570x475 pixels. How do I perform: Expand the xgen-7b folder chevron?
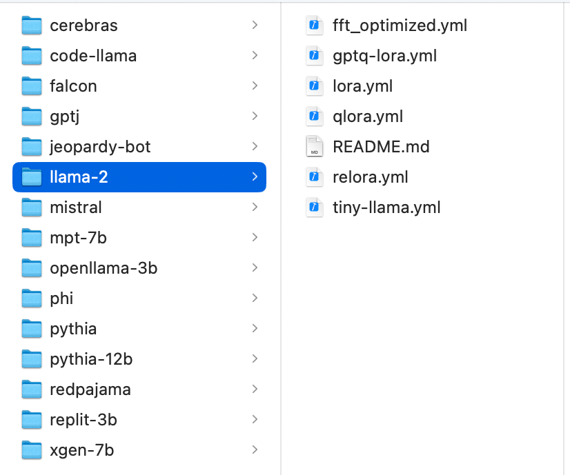click(255, 449)
